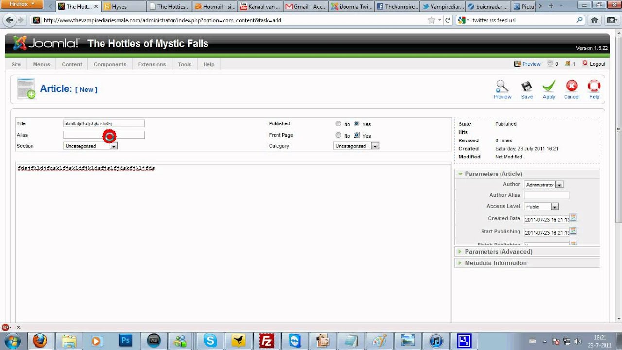Open the Menus menu
The image size is (622, 350).
point(41,64)
